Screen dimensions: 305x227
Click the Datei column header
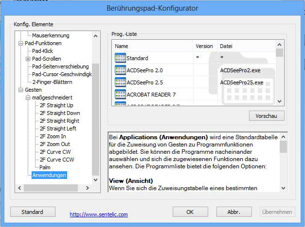click(246, 46)
